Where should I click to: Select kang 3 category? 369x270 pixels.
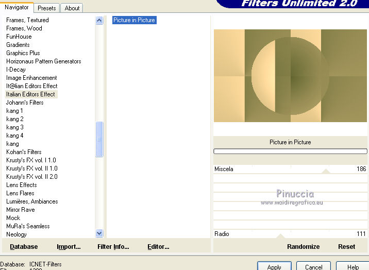click(14, 127)
